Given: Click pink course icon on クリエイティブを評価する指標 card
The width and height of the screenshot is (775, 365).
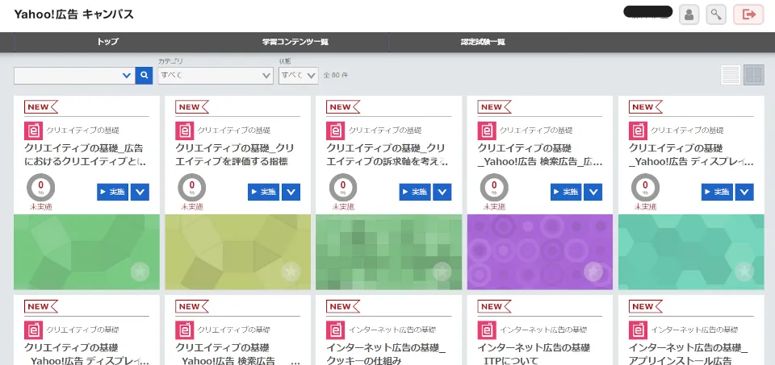Looking at the screenshot, I should click(x=184, y=131).
